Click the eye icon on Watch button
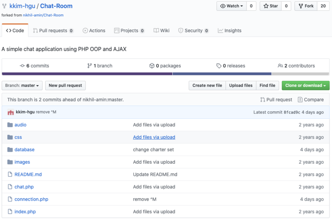The image size is (332, 221). click(x=223, y=6)
